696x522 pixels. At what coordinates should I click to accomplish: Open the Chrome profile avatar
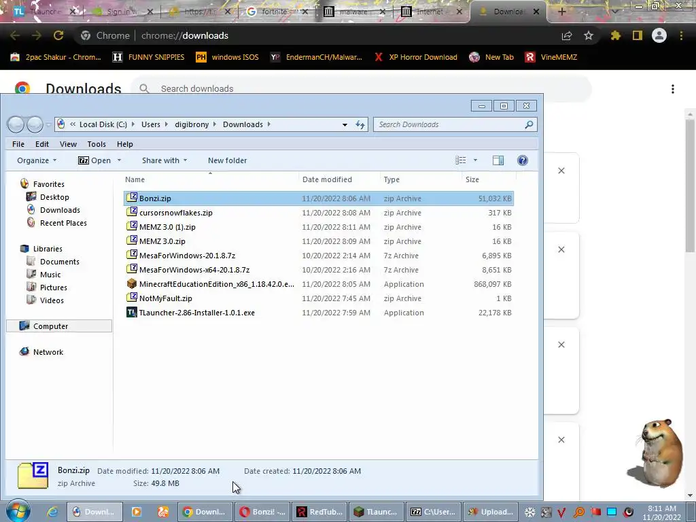[x=659, y=35]
